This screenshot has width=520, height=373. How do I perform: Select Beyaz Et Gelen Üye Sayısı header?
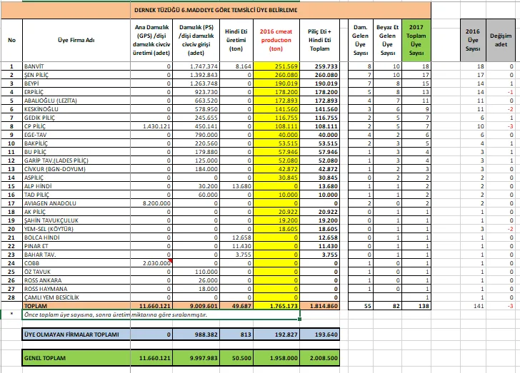pos(387,40)
